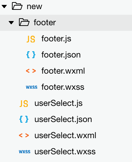Collapse the new folder arrow
Screen dimensions: 132x162
pos(4,7)
